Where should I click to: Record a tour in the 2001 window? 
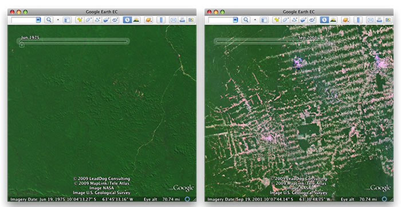(x=312, y=20)
